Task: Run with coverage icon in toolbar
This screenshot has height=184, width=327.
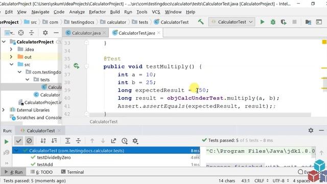Action: pos(284,22)
